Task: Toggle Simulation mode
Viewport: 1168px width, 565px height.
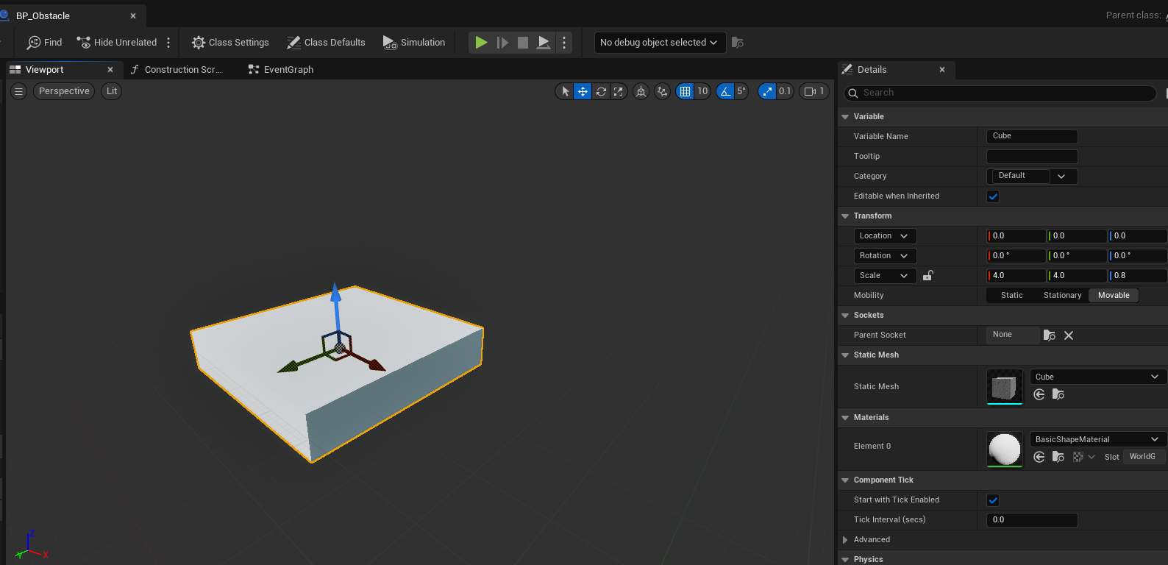Action: pos(414,43)
